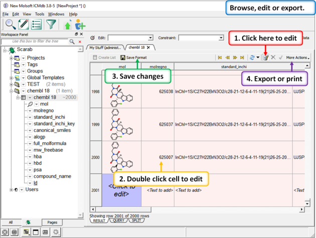Viewport: 316px width, 238px height.
Task: Click the add user icon in toolbar
Action: (80, 25)
